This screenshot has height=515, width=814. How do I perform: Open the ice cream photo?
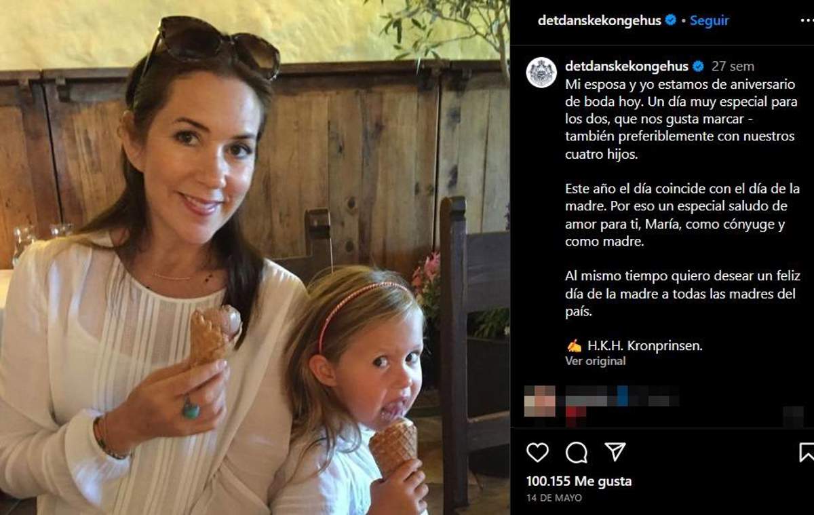pos(254,258)
